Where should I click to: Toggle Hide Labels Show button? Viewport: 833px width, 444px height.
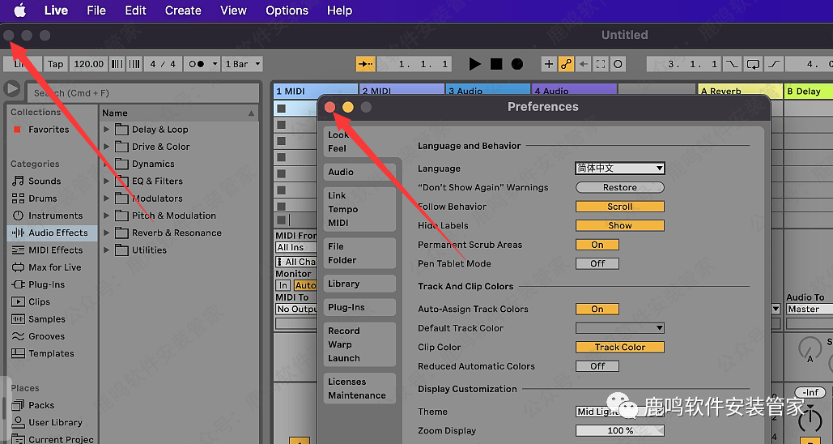tap(620, 225)
